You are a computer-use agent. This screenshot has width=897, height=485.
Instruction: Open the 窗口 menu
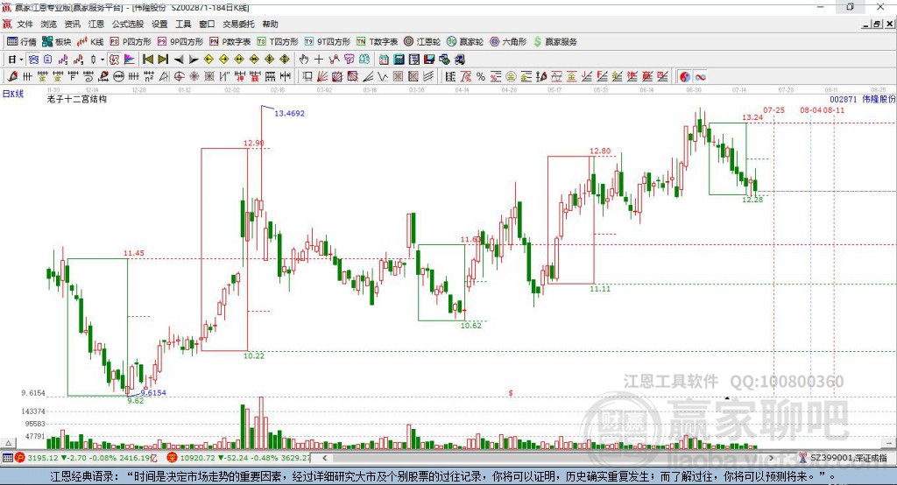click(x=207, y=24)
